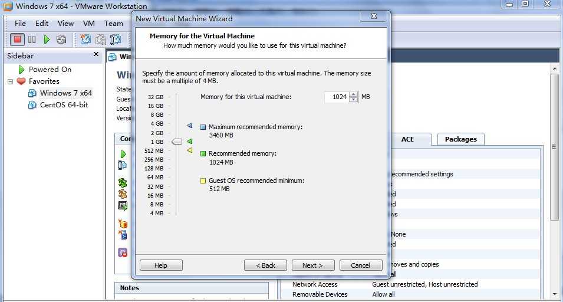Viewport: 563px width, 302px height.
Task: Click the yellow Guest OS minimum swatch
Action: pos(203,180)
